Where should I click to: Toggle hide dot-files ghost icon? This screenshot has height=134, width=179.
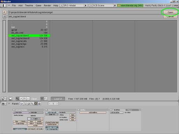(x=45, y=99)
